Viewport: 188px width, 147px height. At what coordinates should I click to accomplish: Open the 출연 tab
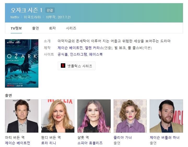36,28
